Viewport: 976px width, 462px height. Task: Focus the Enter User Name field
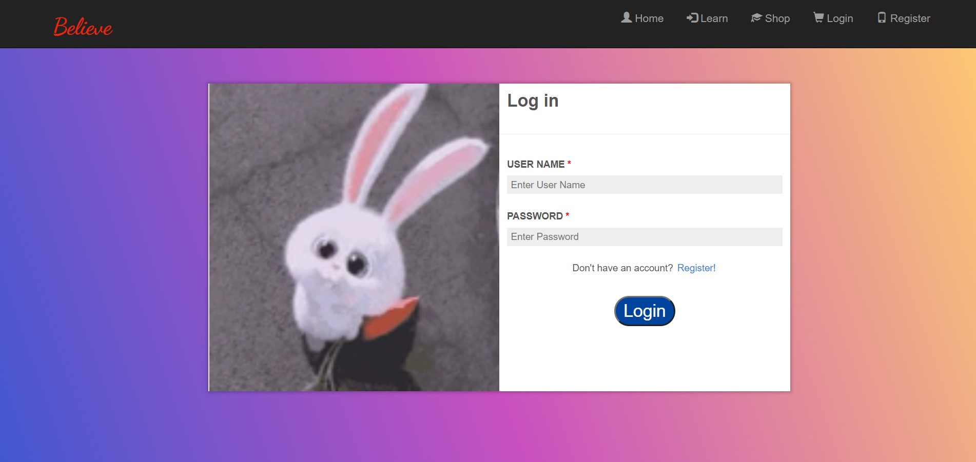coord(645,185)
